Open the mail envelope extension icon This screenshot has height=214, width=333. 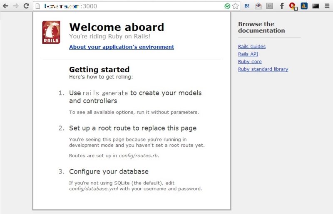(258, 6)
